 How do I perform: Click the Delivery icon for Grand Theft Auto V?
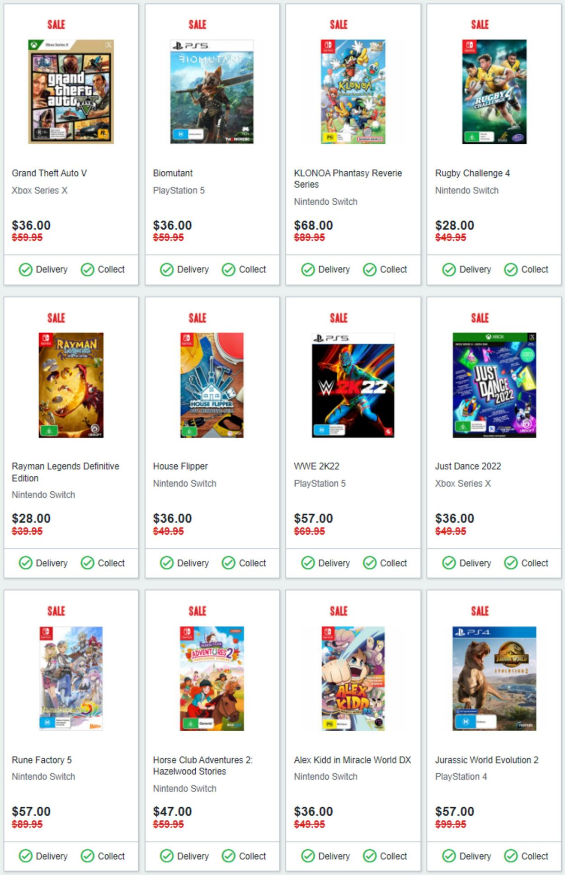(x=26, y=269)
